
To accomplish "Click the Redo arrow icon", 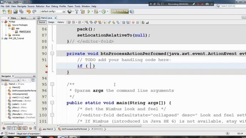I will coord(34,11).
